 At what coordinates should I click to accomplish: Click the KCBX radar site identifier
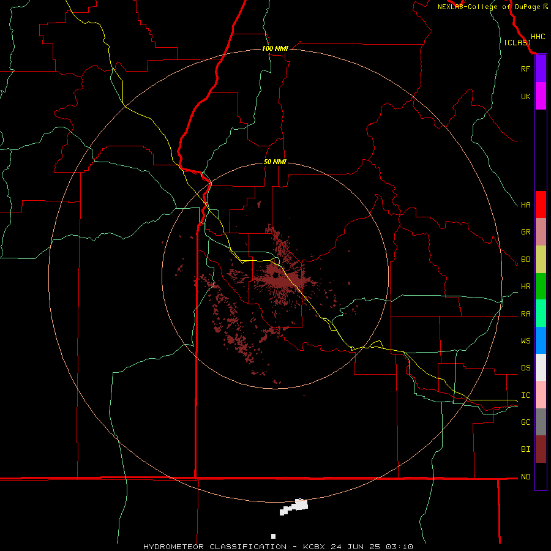click(314, 547)
